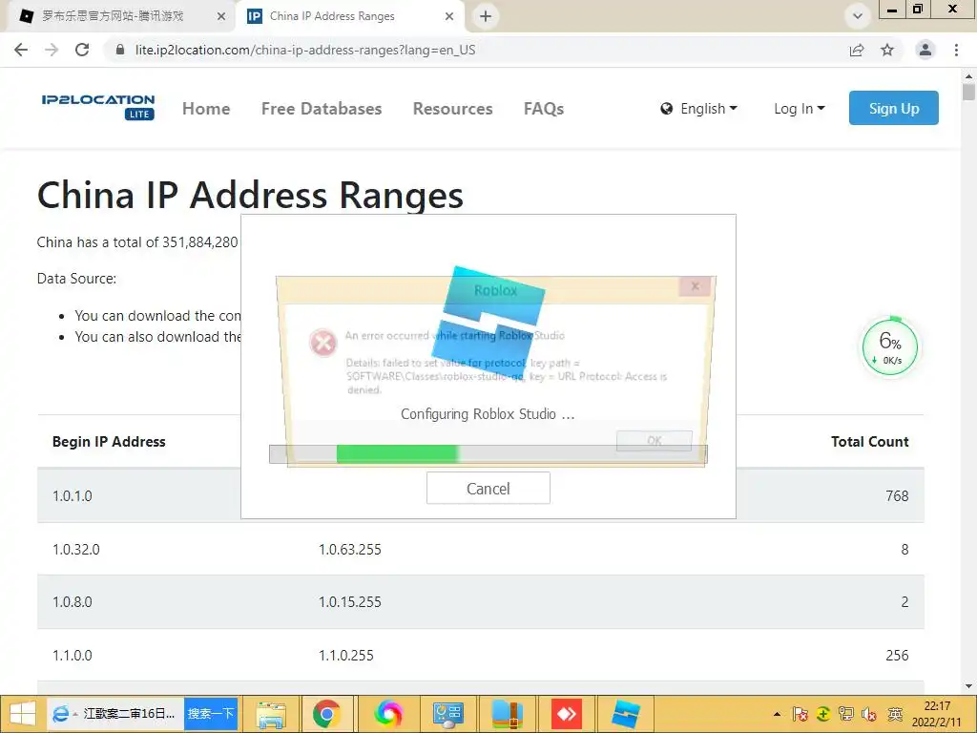Click the Begin IP Address column header

pos(109,441)
